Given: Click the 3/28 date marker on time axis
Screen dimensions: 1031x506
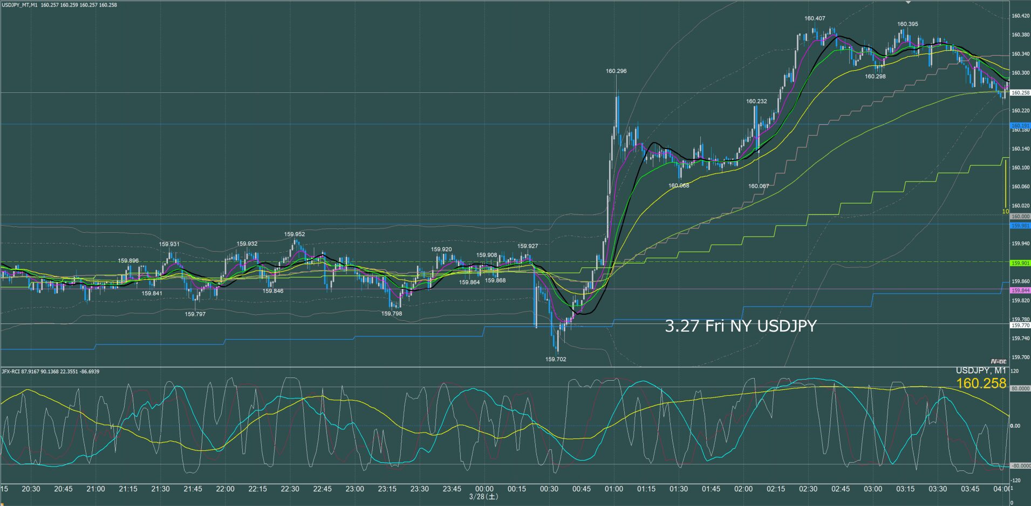Looking at the screenshot, I should pos(484,496).
